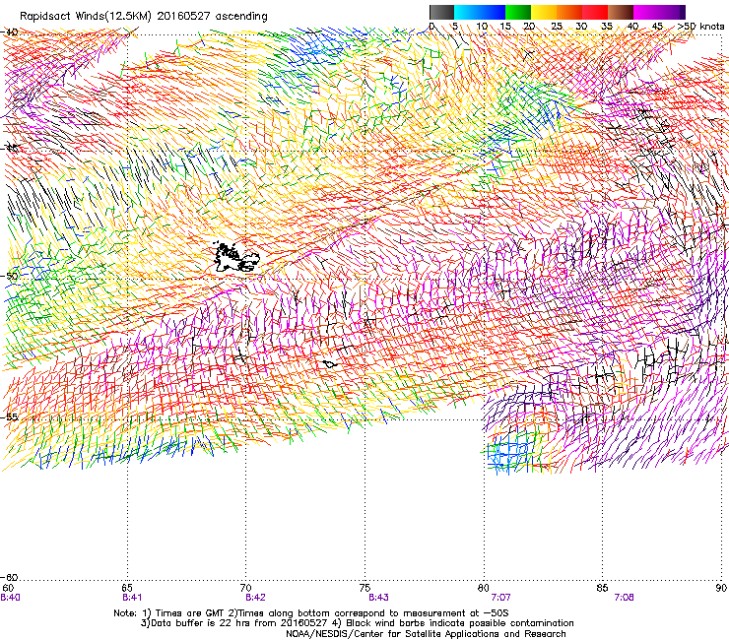Viewport: 729px width, 640px height.
Task: Click the 8:40 time label under longitude 60
Action: click(10, 598)
